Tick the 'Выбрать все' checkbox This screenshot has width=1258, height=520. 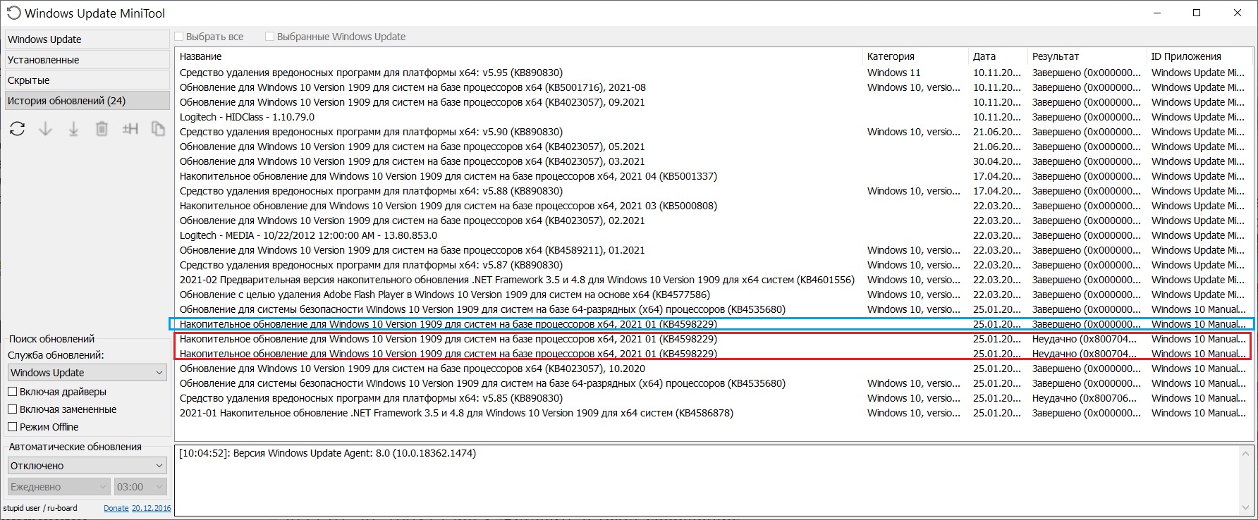[179, 37]
